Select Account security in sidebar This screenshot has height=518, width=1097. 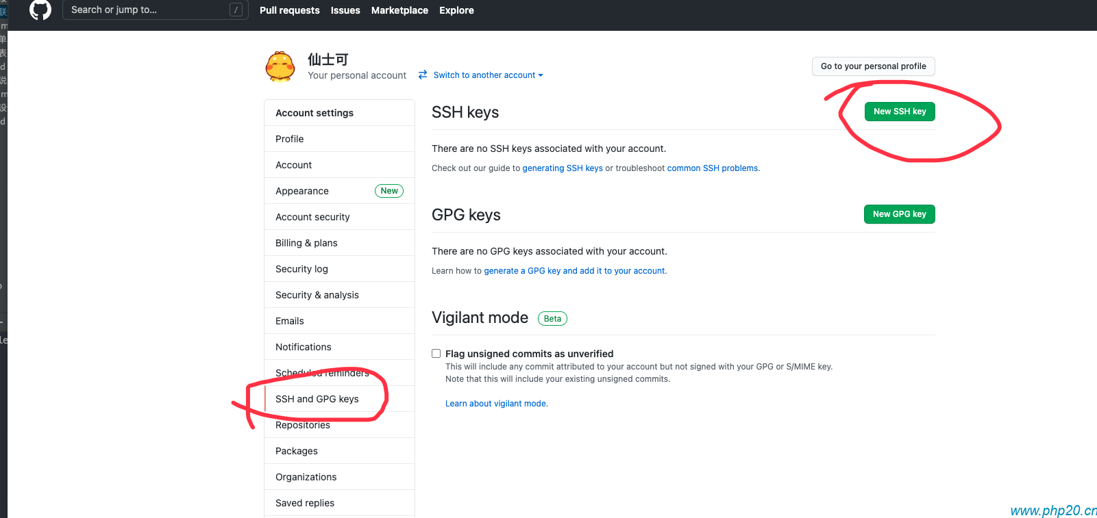click(x=339, y=217)
